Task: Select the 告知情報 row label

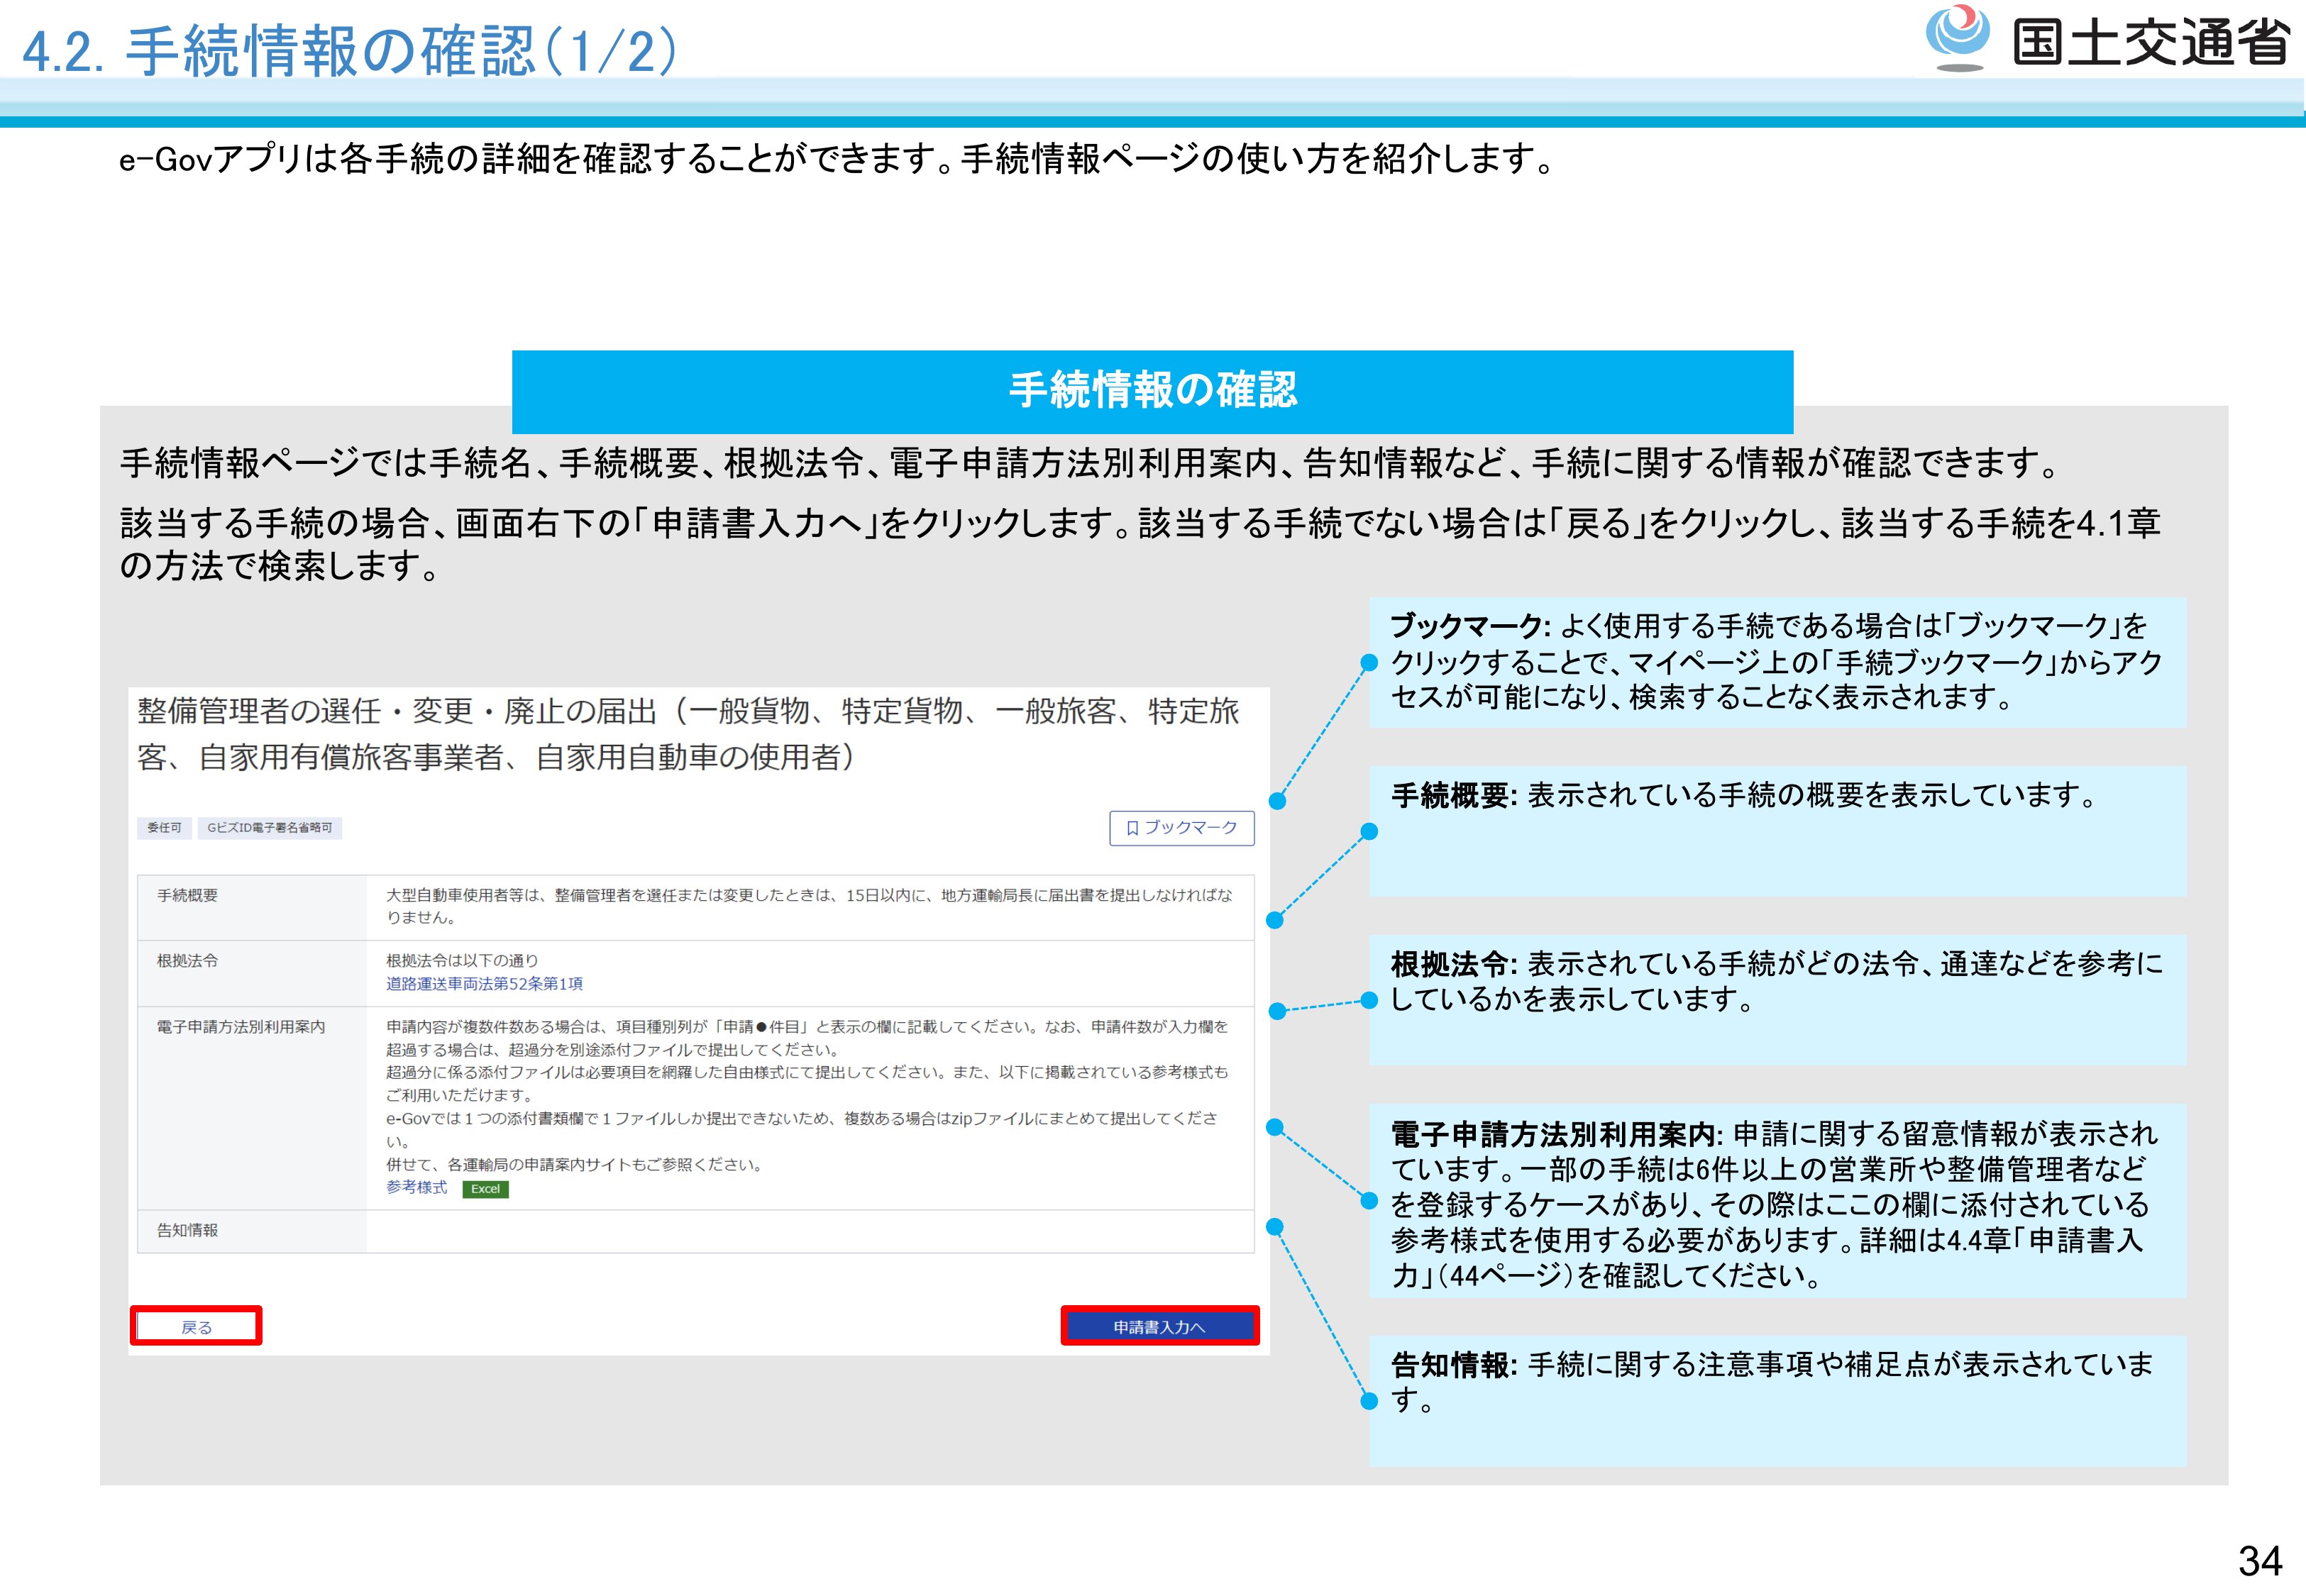Action: click(x=187, y=1231)
